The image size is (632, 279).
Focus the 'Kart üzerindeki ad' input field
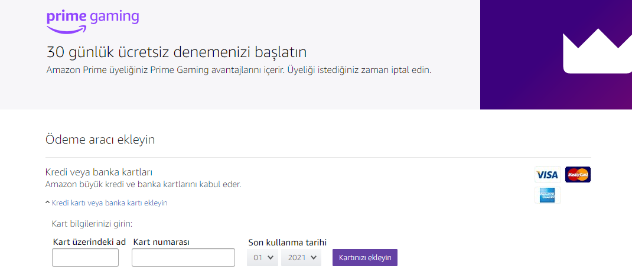pyautogui.click(x=85, y=258)
